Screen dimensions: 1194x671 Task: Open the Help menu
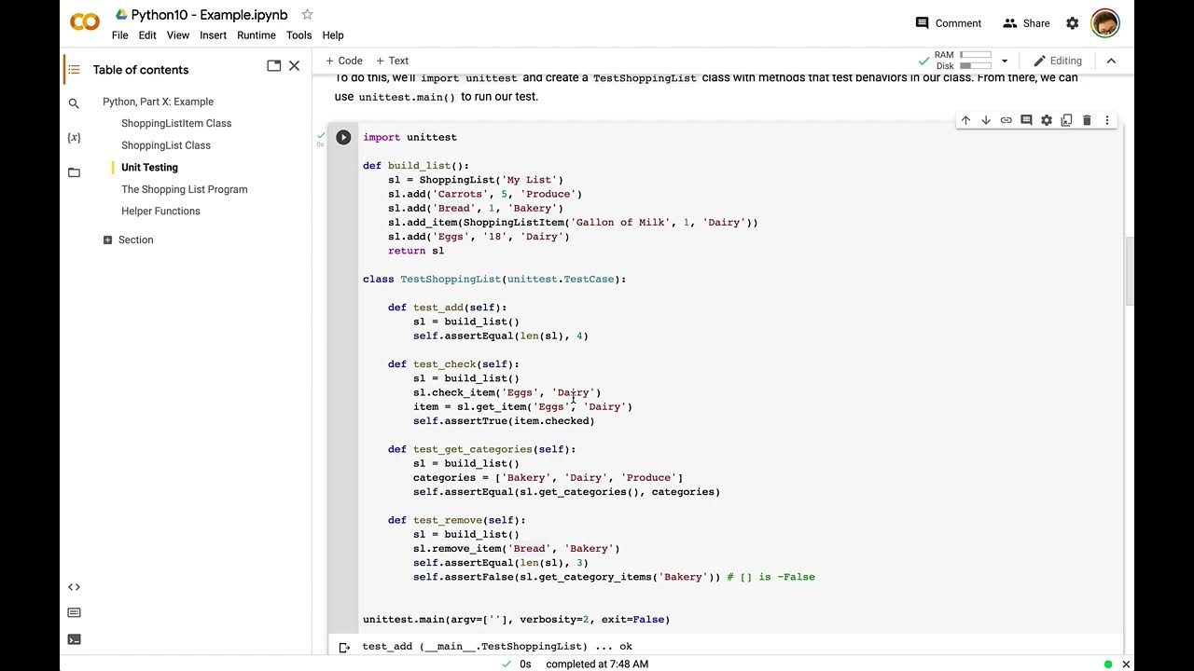point(333,35)
